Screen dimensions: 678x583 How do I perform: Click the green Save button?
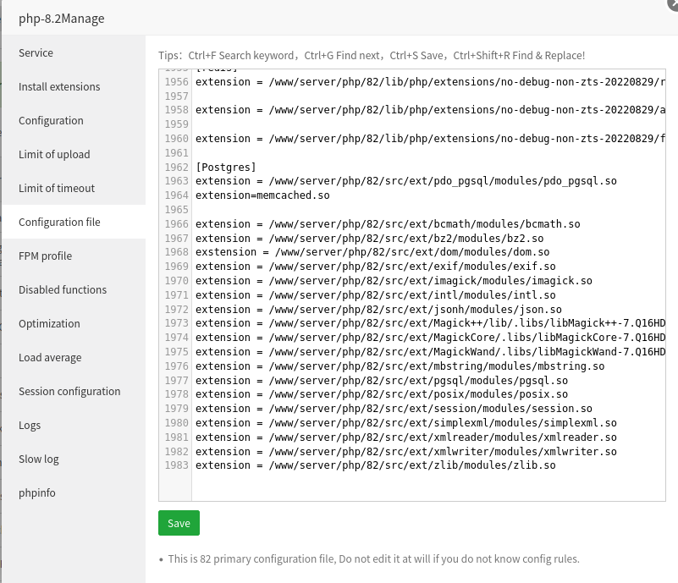179,523
